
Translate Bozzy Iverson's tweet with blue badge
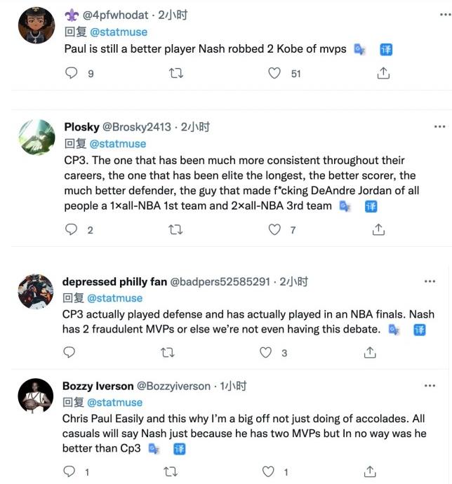click(179, 449)
